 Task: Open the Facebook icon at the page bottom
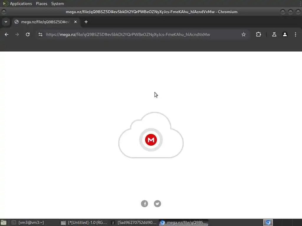145,204
